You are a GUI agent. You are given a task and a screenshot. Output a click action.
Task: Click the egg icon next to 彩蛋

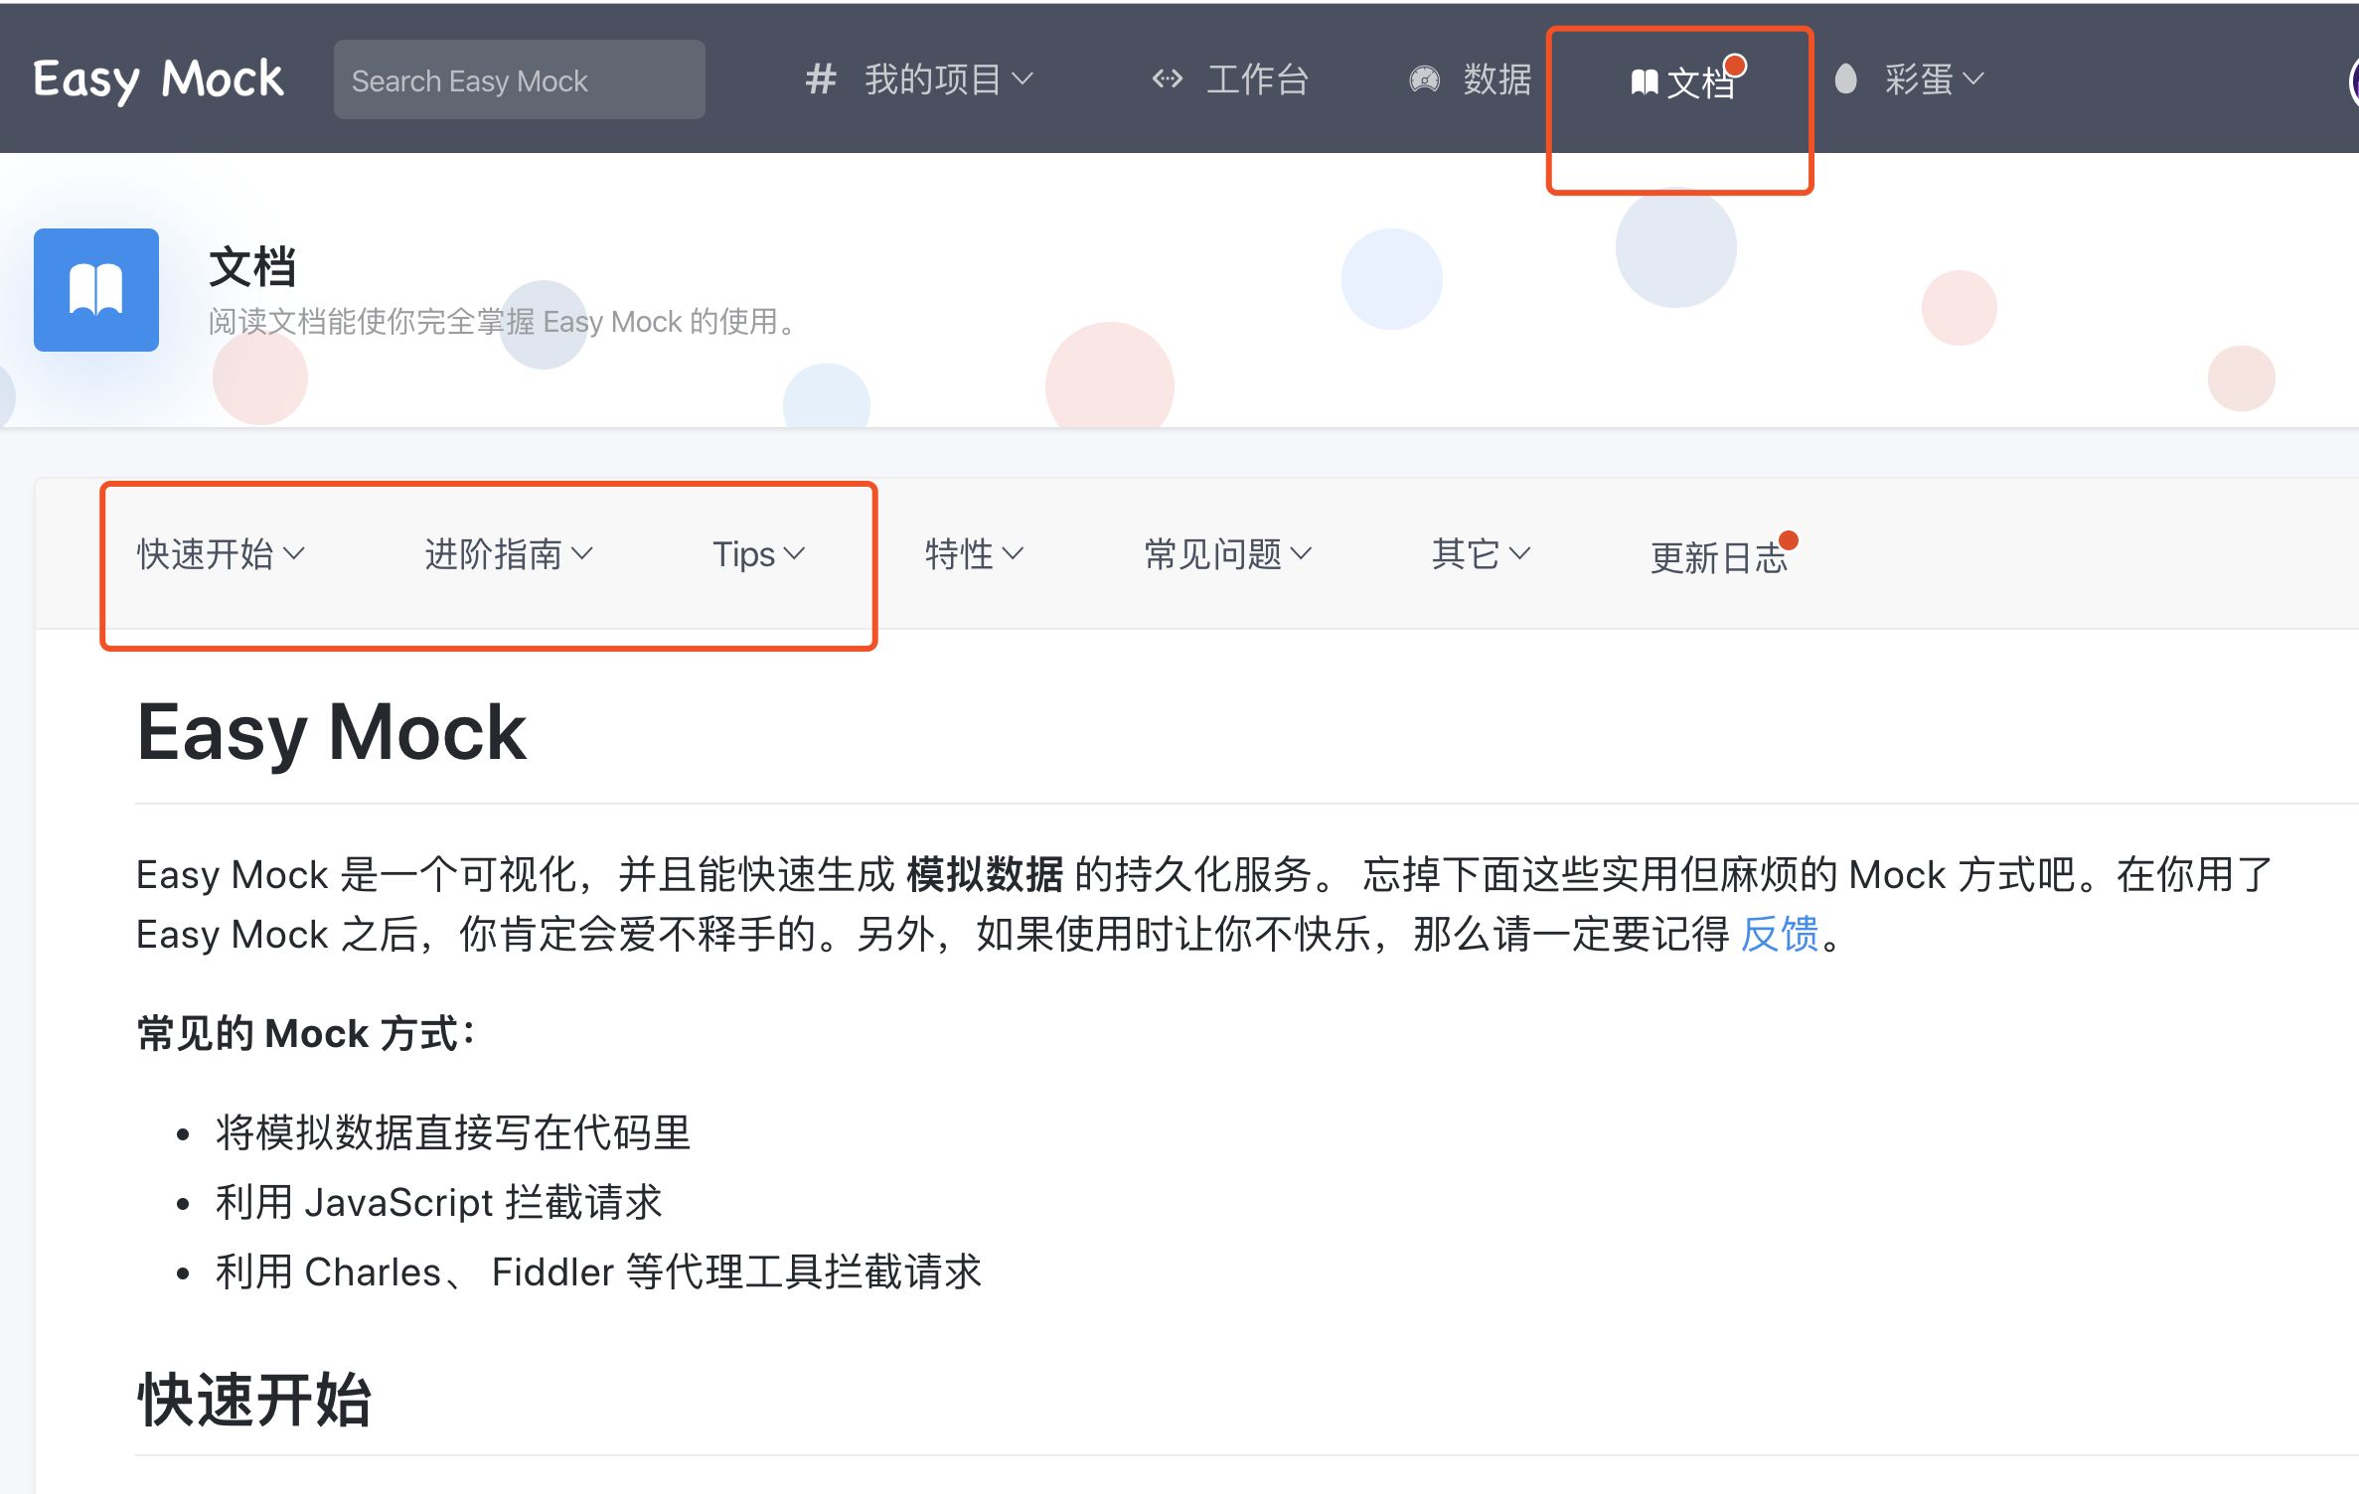(1845, 78)
